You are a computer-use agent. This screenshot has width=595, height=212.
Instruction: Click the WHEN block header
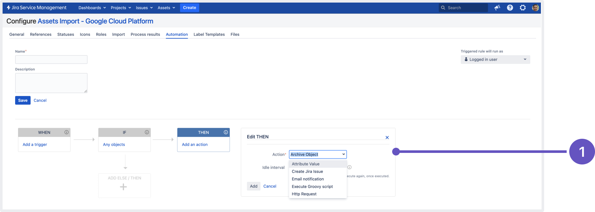pyautogui.click(x=44, y=132)
